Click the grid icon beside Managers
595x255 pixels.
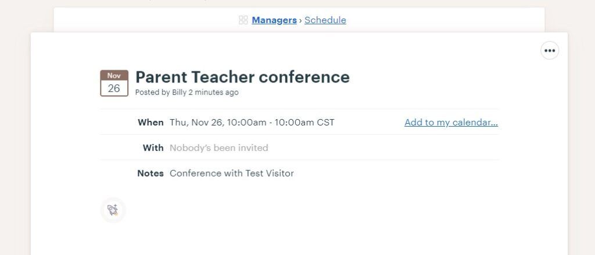coord(243,20)
